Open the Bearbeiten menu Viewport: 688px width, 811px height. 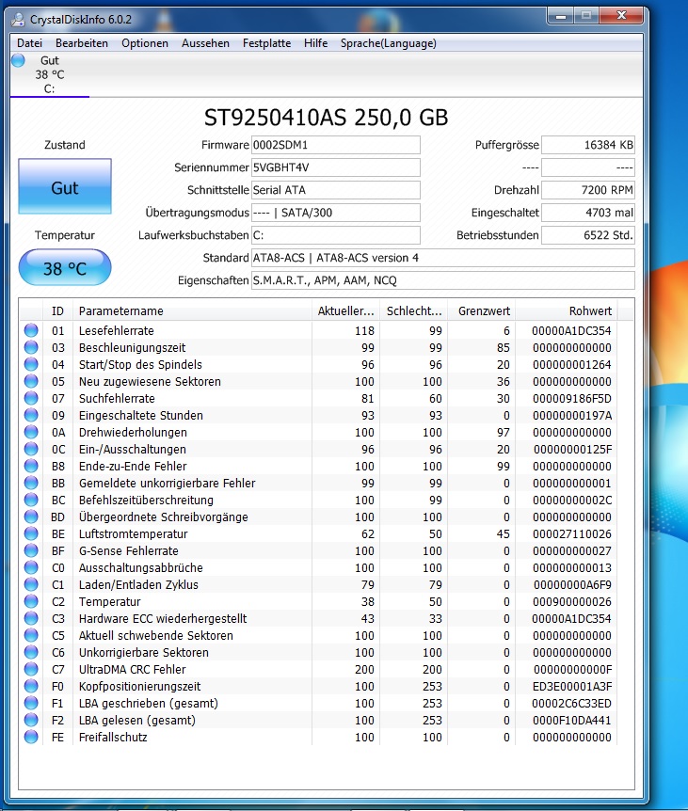[x=82, y=43]
